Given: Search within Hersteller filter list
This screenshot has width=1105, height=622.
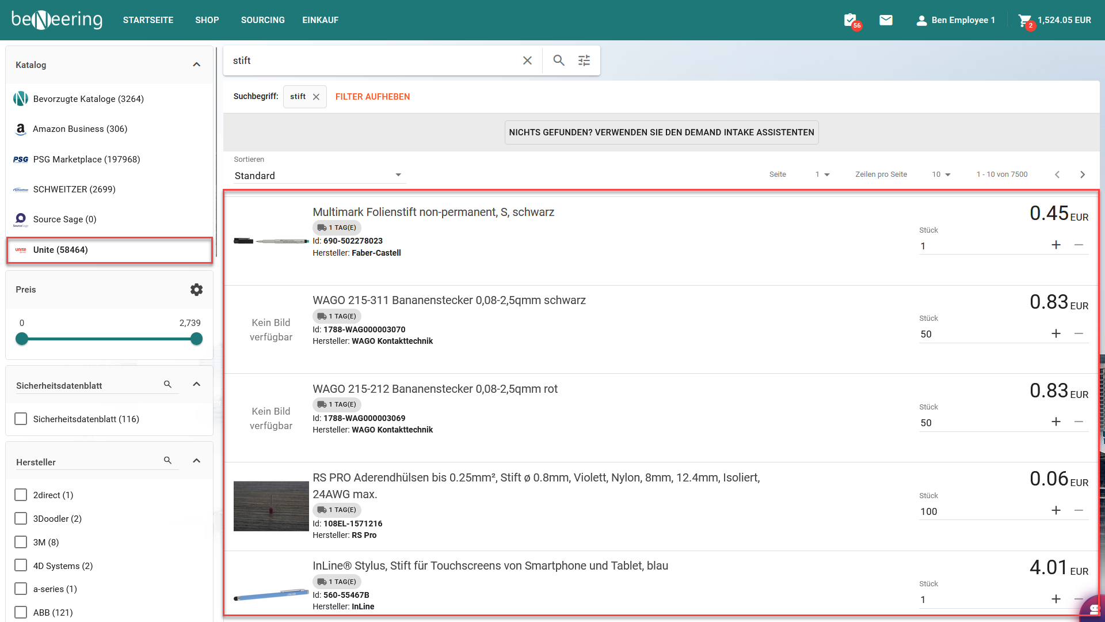Looking at the screenshot, I should tap(167, 460).
